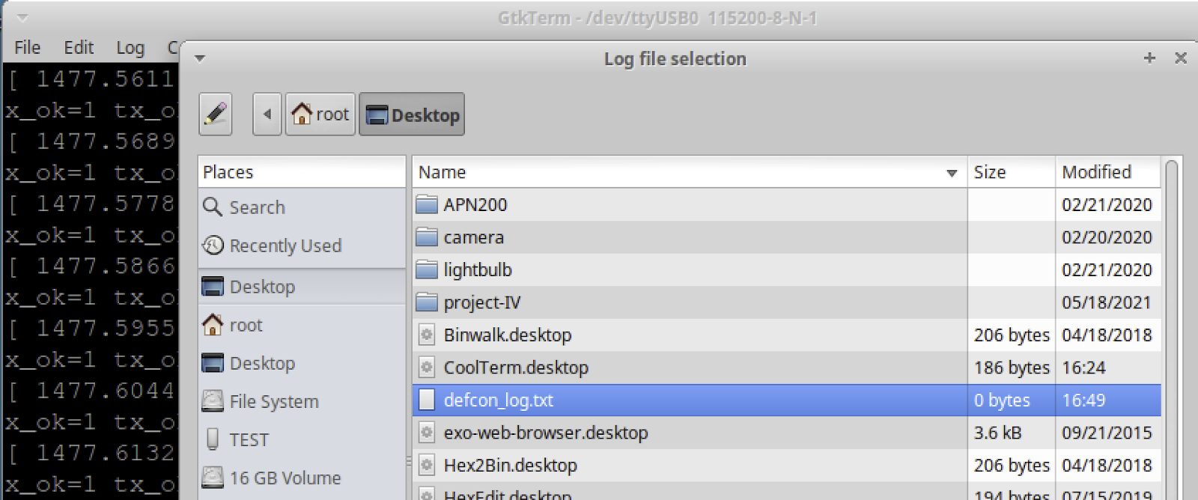Choose the defcon_log.txt file

coord(498,400)
